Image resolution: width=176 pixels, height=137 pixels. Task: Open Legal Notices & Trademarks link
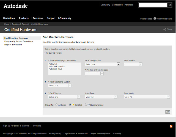coord(76,133)
